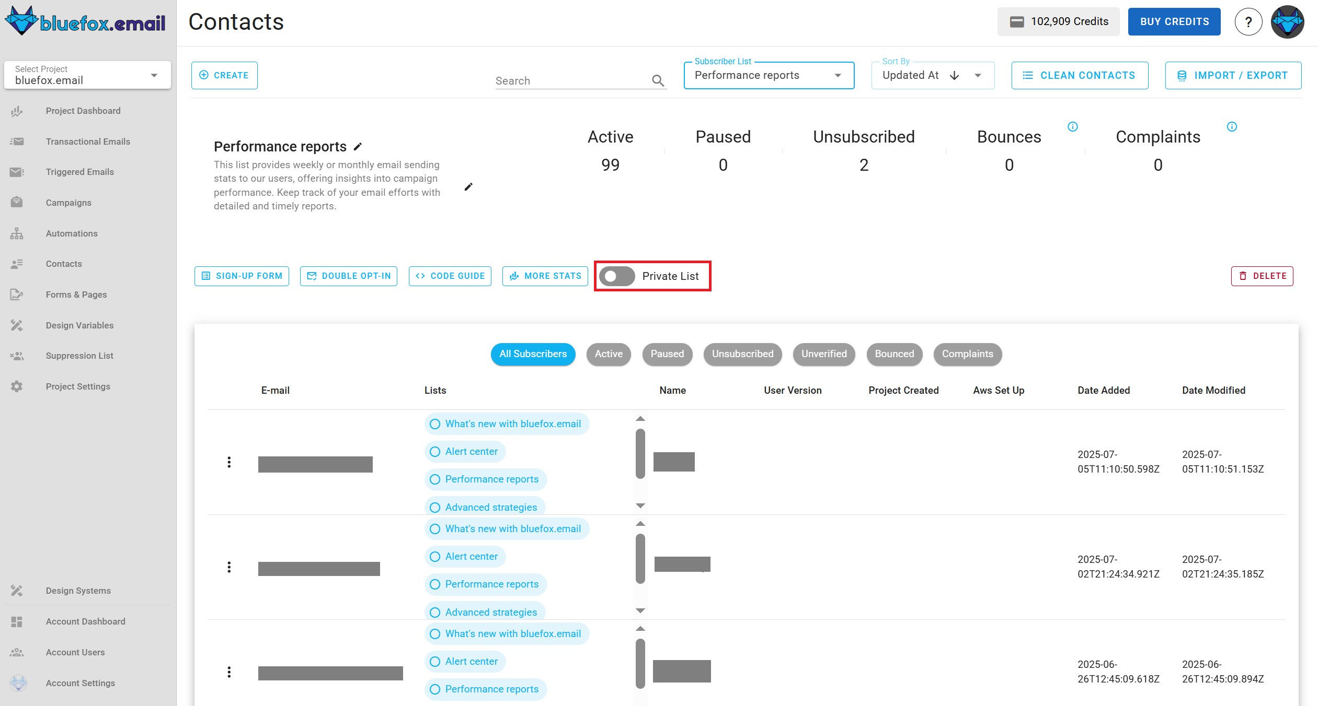Click first row lists scroll down arrow

coord(640,505)
